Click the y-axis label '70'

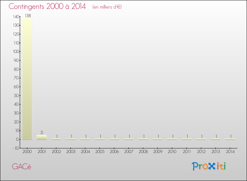coord(16,78)
